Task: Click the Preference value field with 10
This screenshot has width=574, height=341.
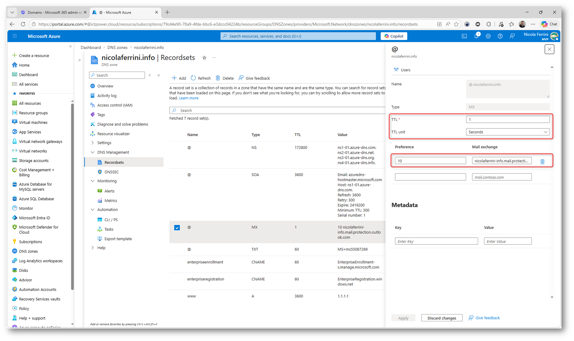Action: tap(430, 161)
